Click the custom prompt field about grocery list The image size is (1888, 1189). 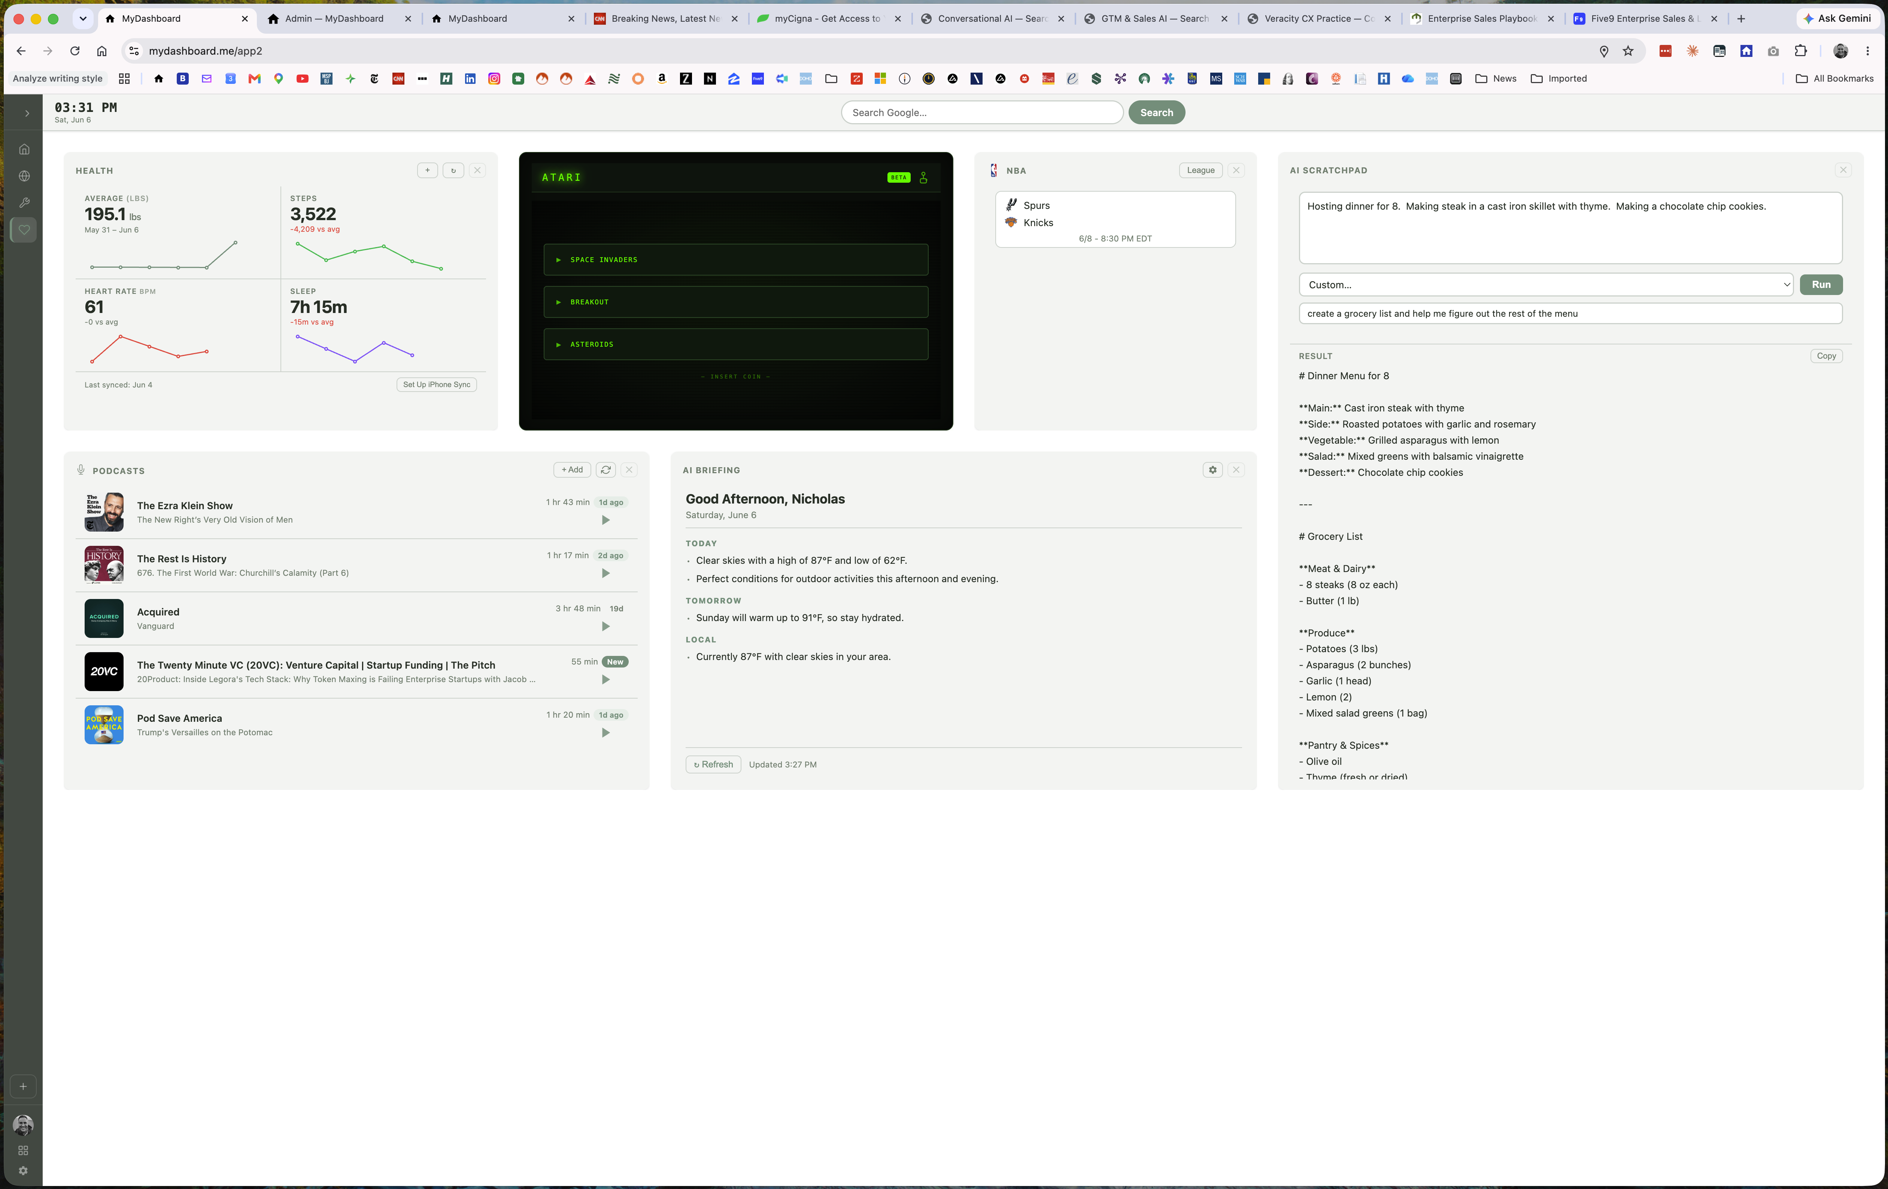[1570, 313]
